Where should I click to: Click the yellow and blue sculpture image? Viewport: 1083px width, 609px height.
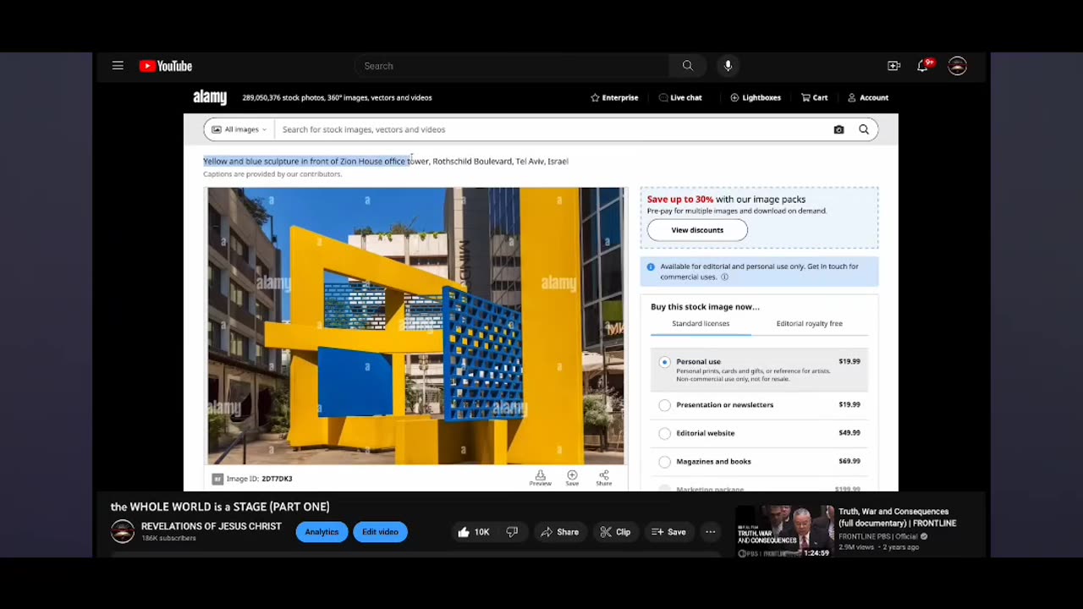(x=415, y=326)
